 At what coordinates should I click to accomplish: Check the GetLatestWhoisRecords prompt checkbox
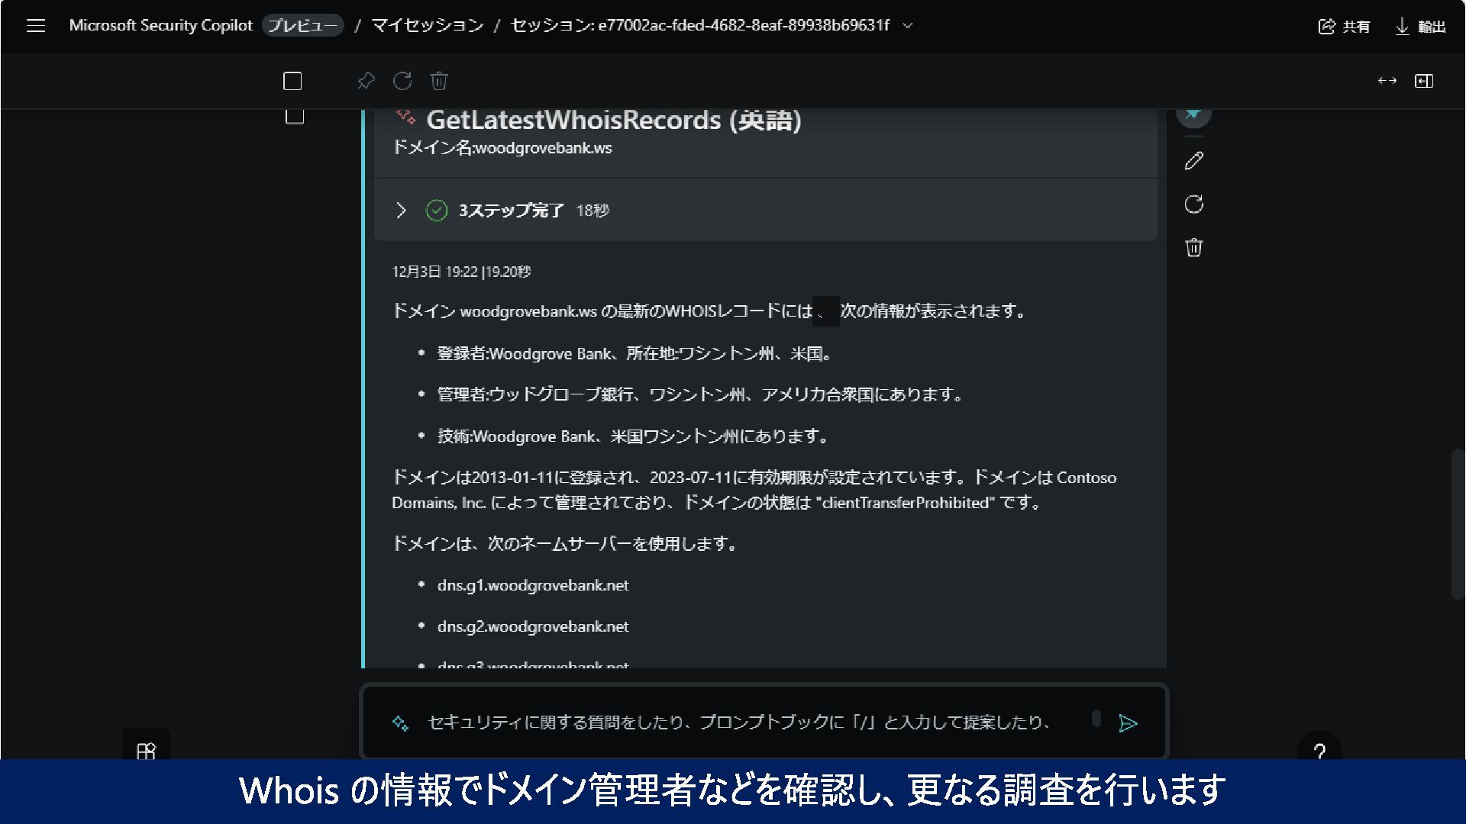[295, 117]
